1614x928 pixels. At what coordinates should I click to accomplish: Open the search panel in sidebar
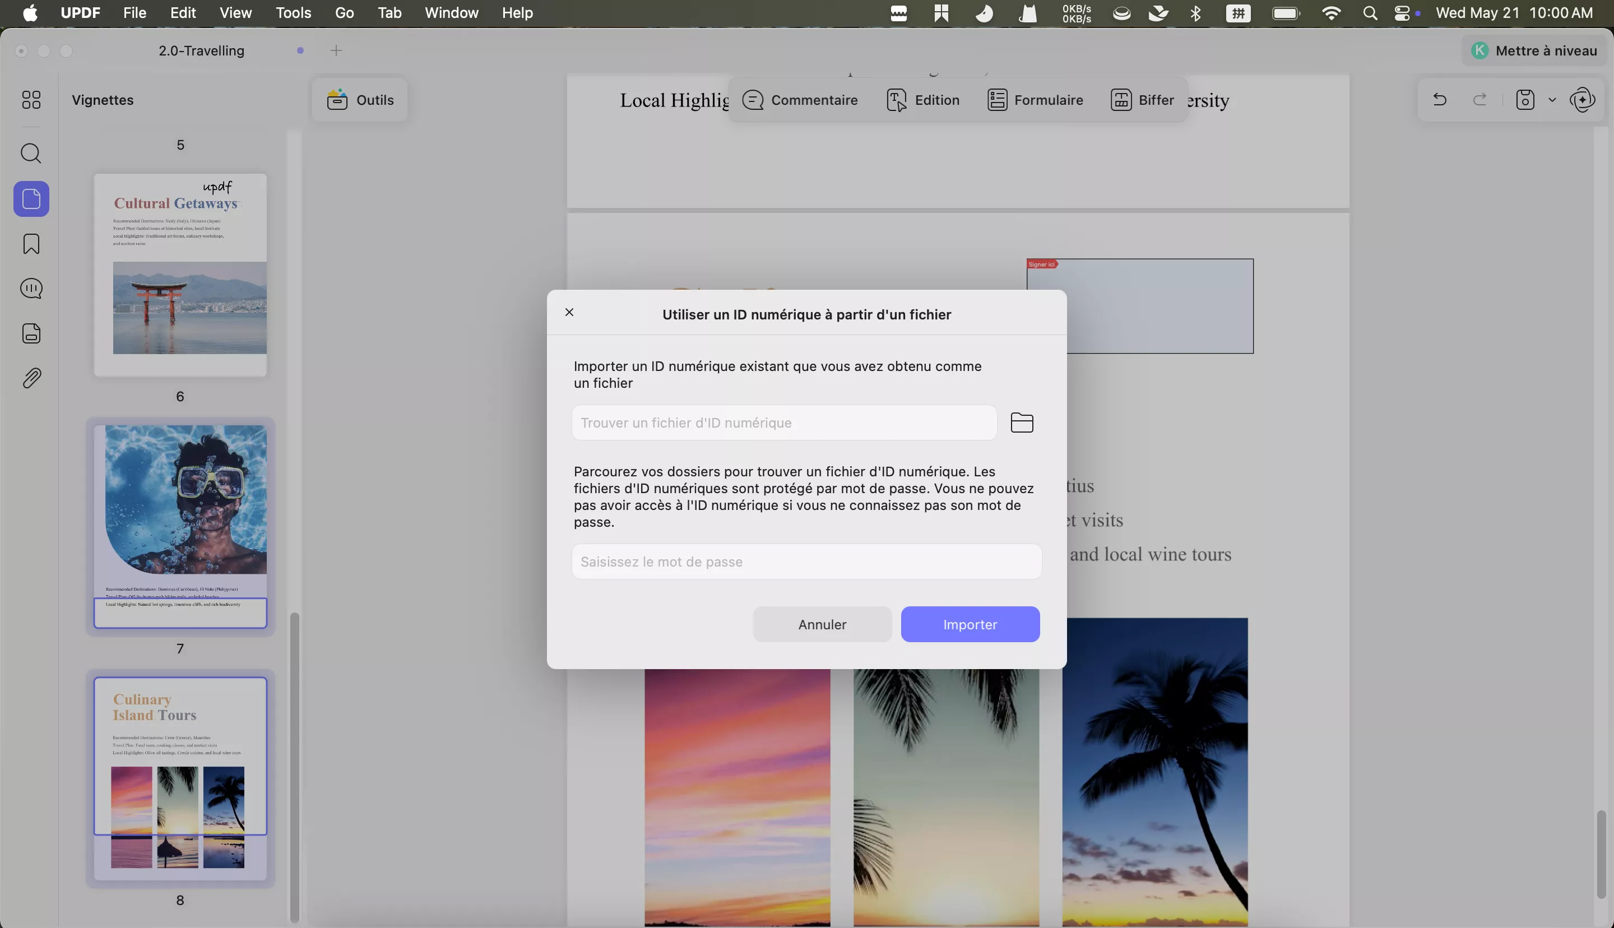coord(31,154)
